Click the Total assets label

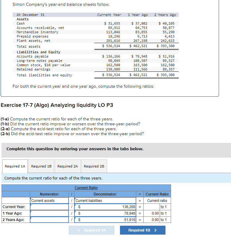29,46
